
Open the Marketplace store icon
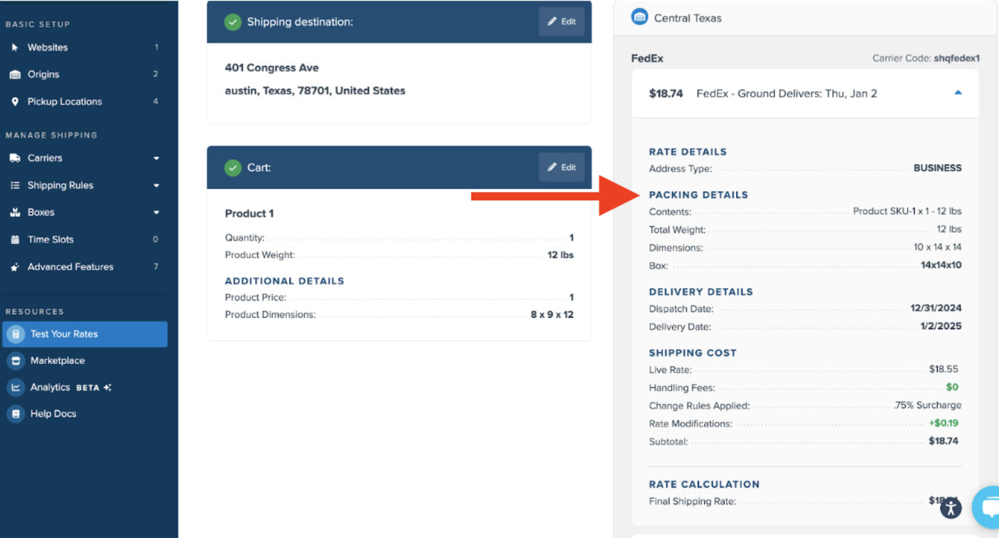pyautogui.click(x=16, y=361)
